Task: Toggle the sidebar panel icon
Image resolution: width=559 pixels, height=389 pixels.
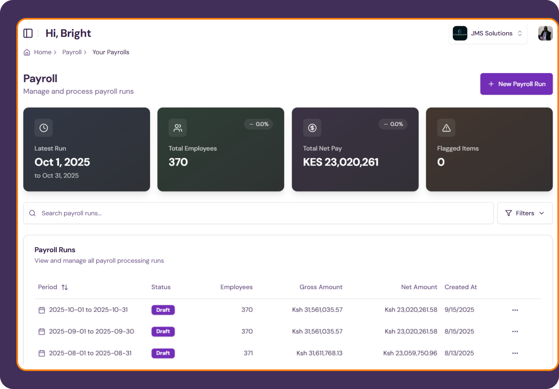Action: (28, 33)
